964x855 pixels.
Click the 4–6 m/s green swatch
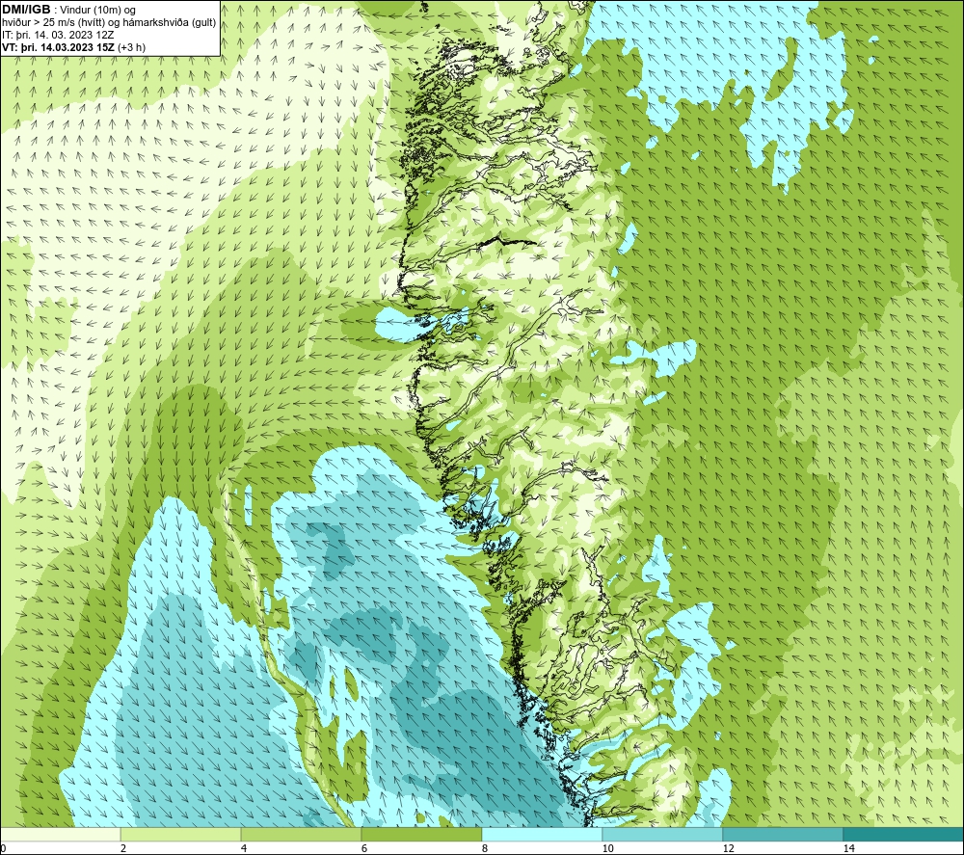[301, 834]
